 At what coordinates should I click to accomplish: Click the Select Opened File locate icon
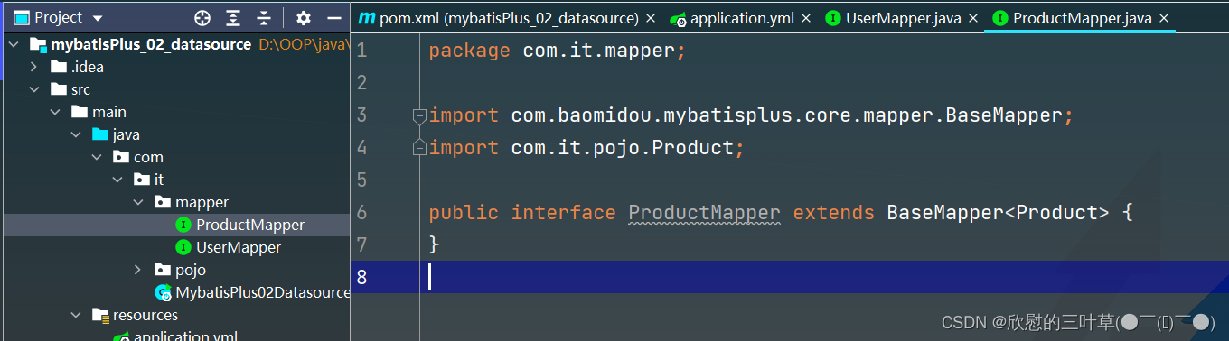click(x=202, y=17)
